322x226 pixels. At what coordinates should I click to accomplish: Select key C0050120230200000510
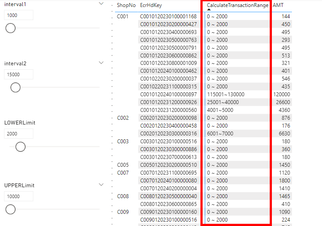tap(168, 165)
